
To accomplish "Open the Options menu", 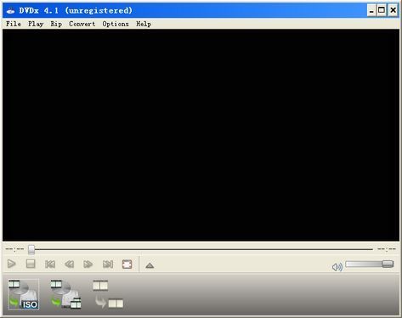I will point(116,24).
